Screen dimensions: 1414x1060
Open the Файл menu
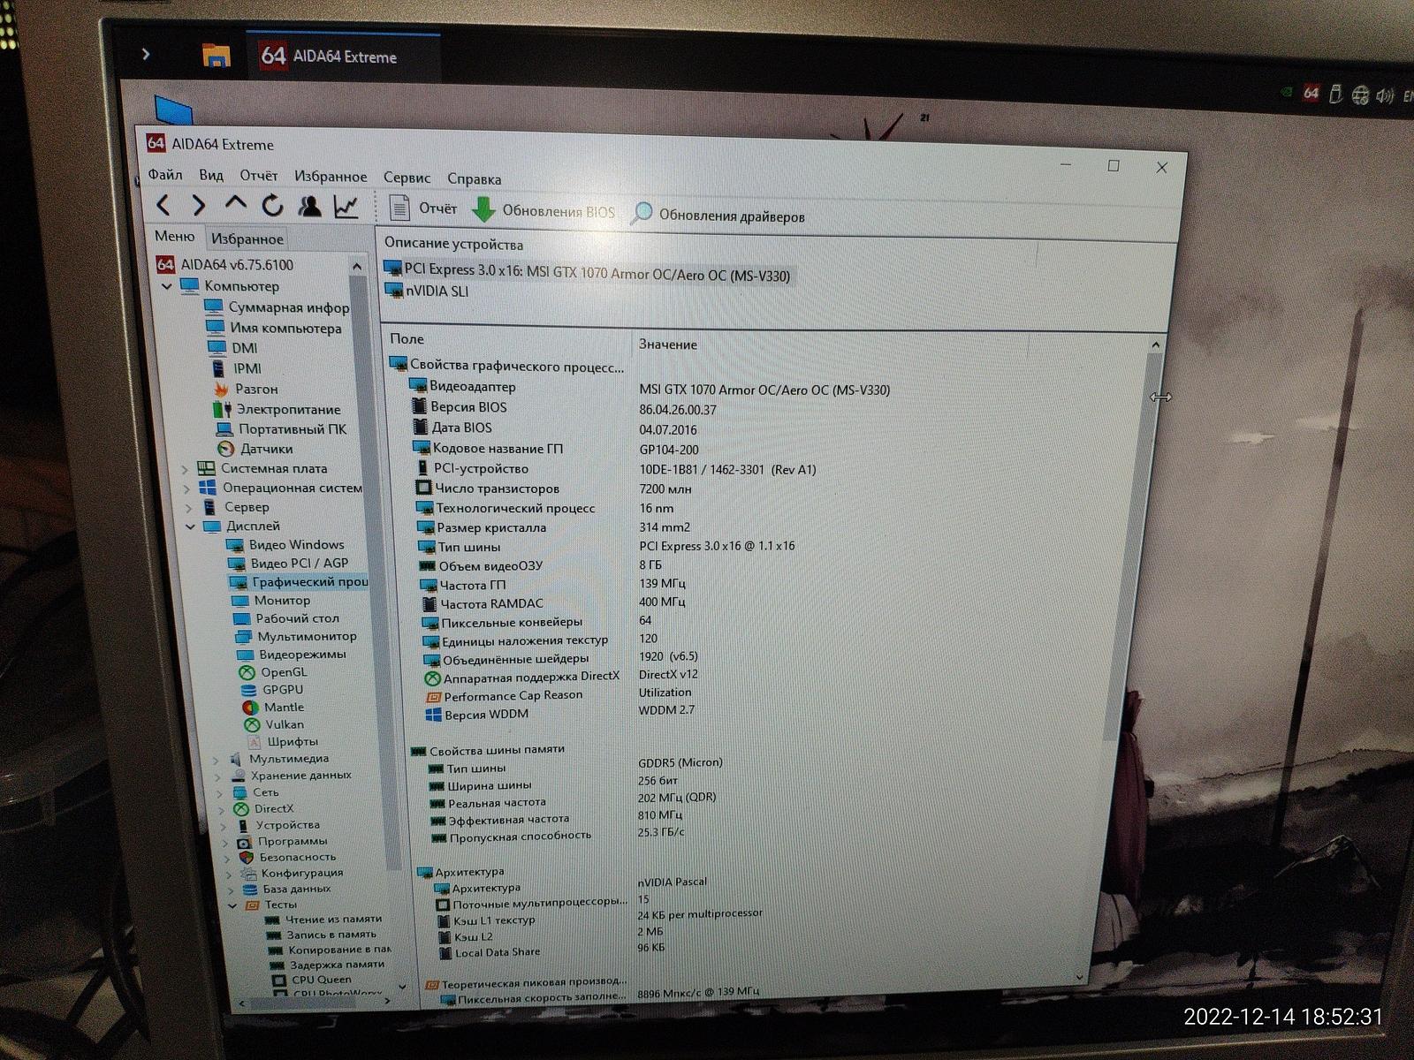(x=165, y=175)
